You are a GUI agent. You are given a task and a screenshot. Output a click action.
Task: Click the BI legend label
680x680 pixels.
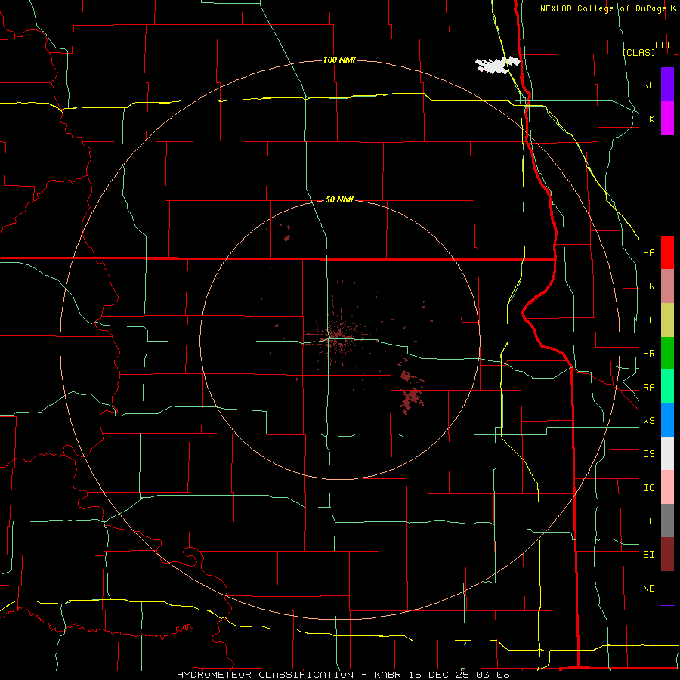(x=649, y=555)
